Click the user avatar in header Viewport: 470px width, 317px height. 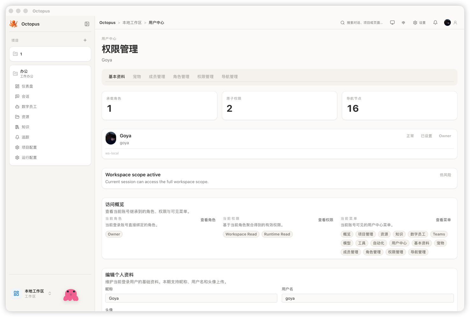(x=447, y=23)
